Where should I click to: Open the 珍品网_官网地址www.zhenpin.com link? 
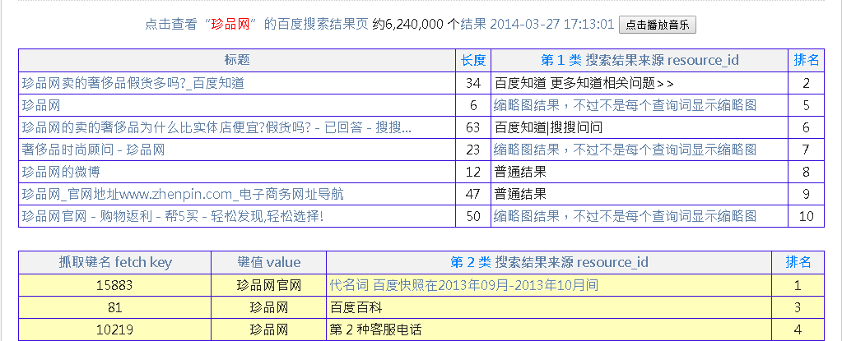183,194
